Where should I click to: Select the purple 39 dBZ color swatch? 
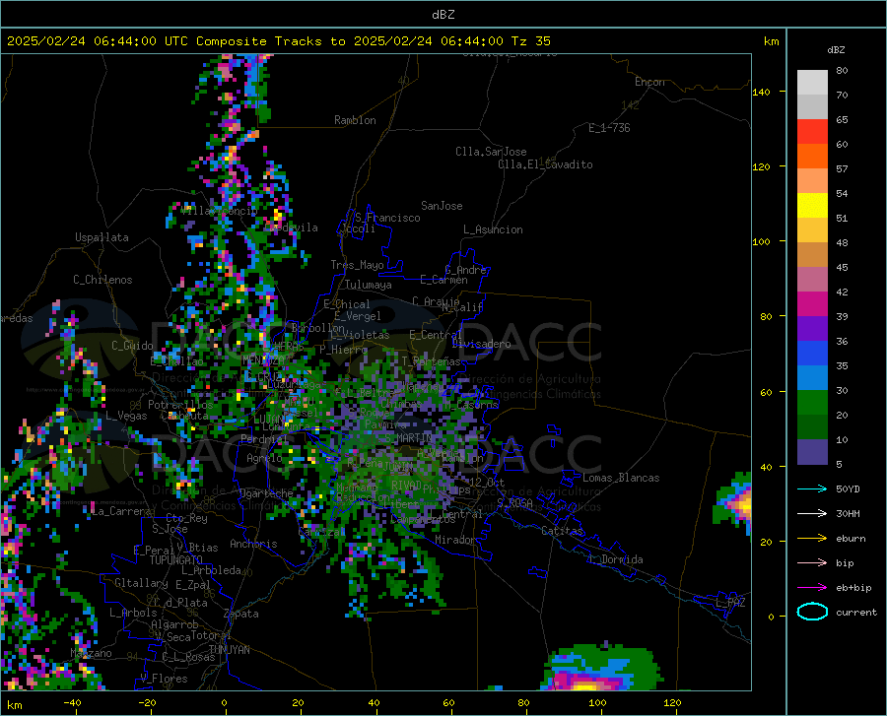812,329
